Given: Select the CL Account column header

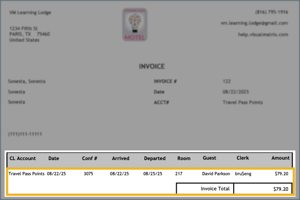Looking at the screenshot, I should point(23,158).
